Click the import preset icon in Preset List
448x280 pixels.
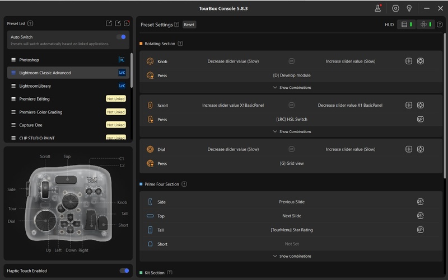point(118,23)
